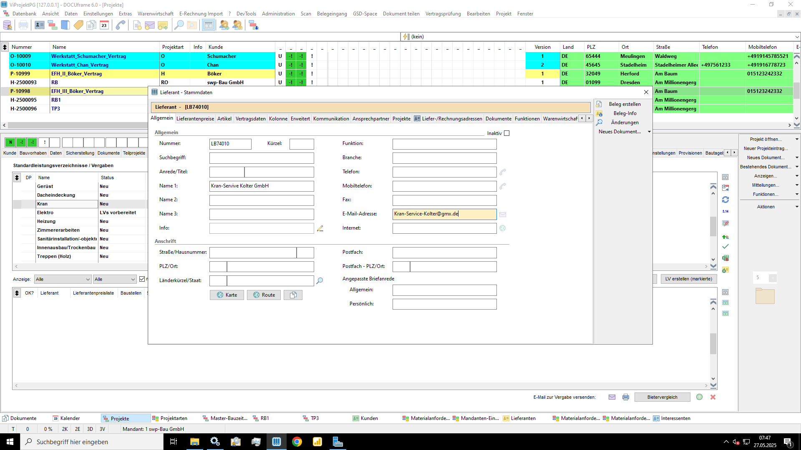
Task: Expand the Mitteilungen dropdown
Action: [x=797, y=185]
